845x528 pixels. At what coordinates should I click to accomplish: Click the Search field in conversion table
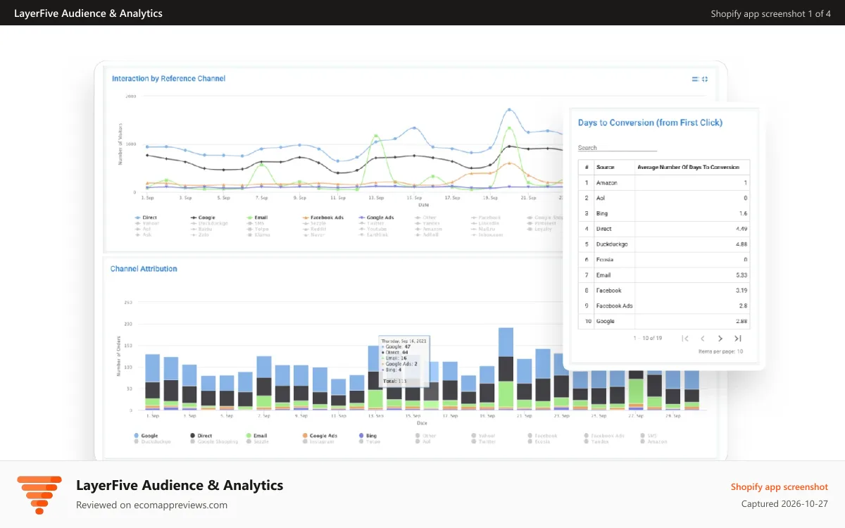point(618,148)
